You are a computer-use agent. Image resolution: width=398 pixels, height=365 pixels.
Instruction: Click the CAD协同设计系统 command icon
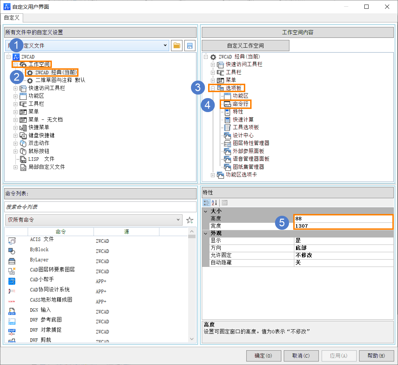[x=12, y=291]
